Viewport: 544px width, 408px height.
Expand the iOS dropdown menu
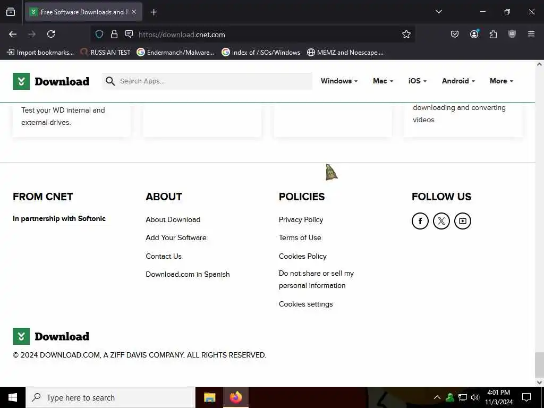(418, 81)
